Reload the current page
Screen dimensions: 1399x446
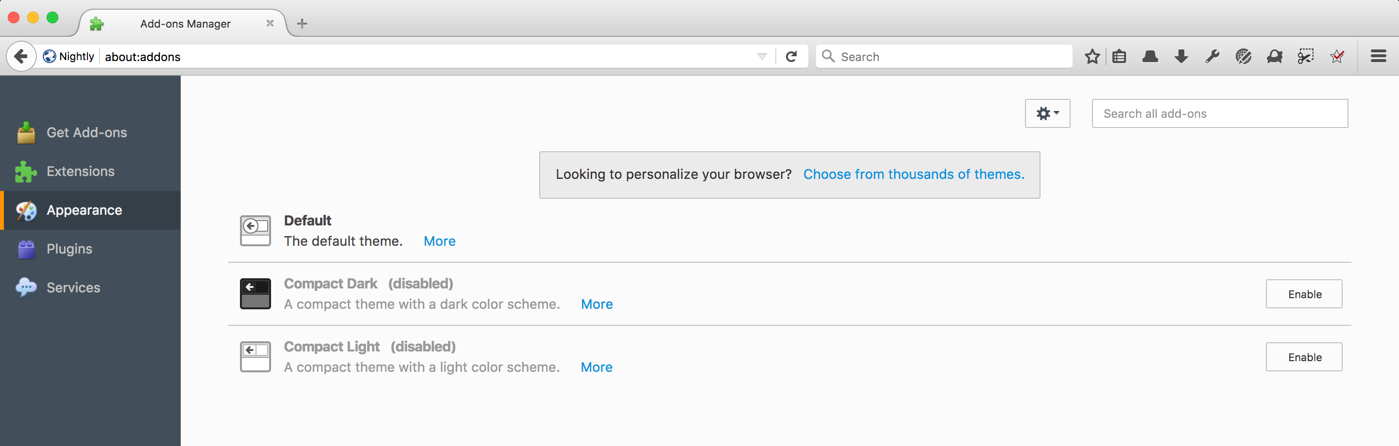coord(791,56)
